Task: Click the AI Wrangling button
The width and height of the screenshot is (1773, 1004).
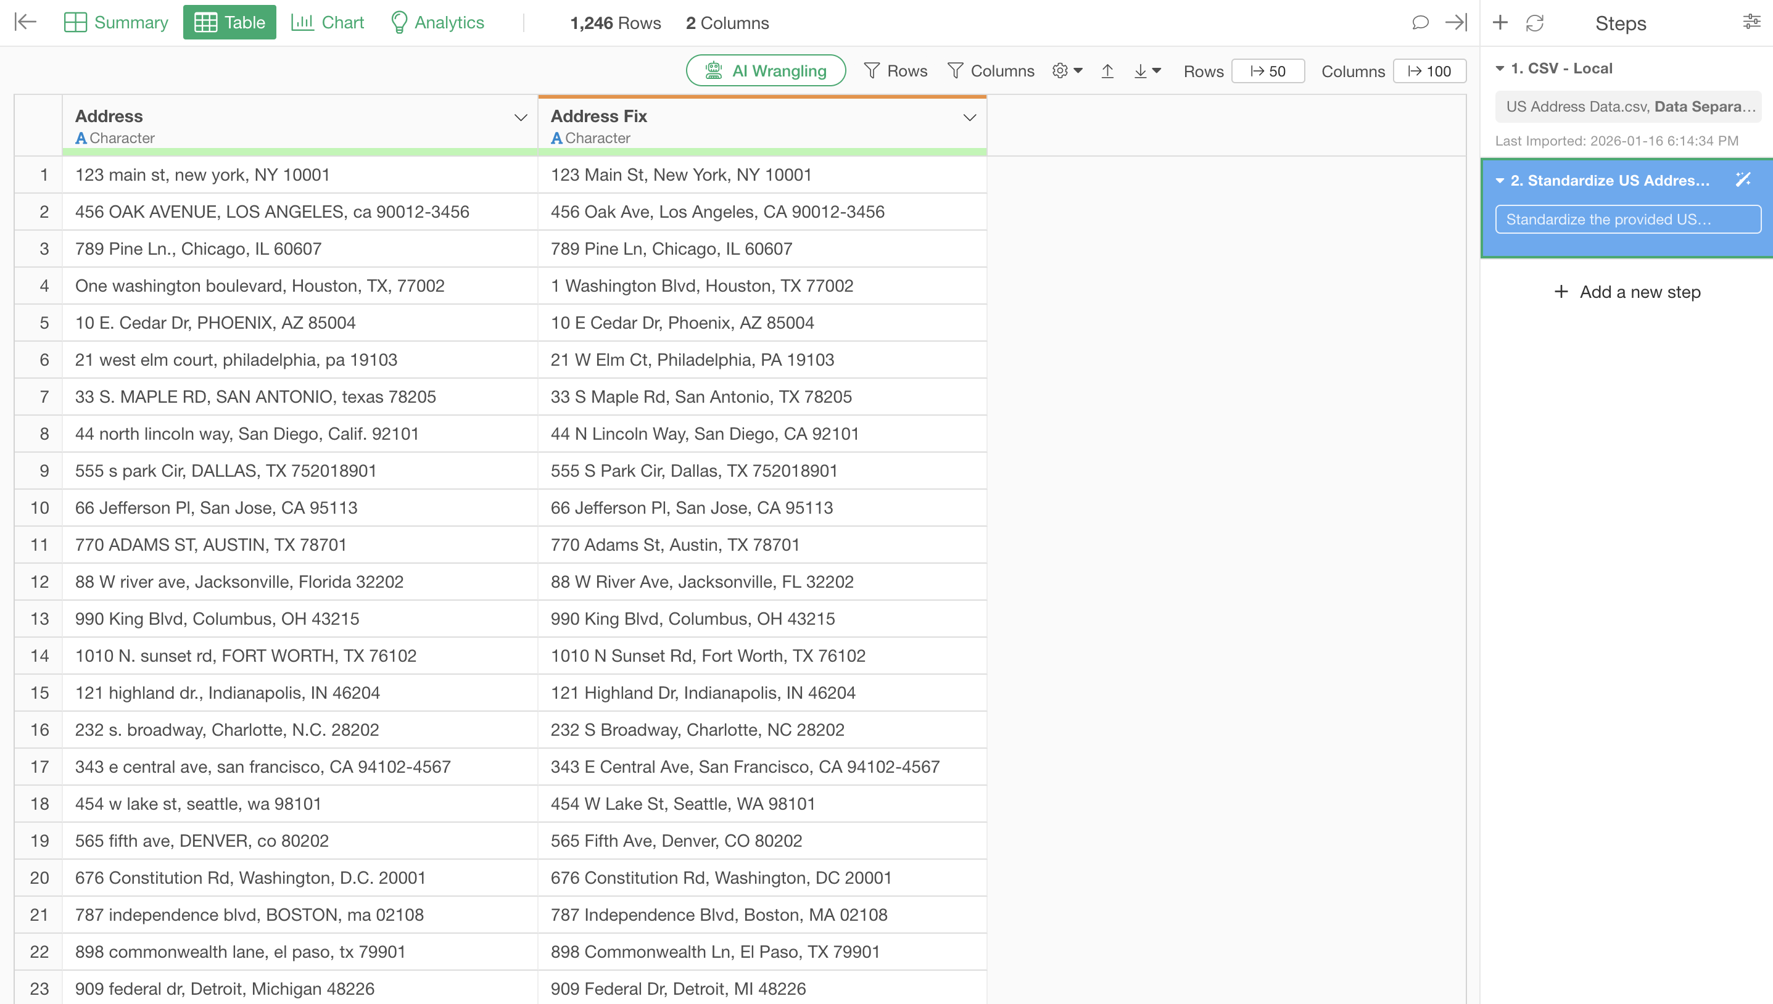Action: 766,71
